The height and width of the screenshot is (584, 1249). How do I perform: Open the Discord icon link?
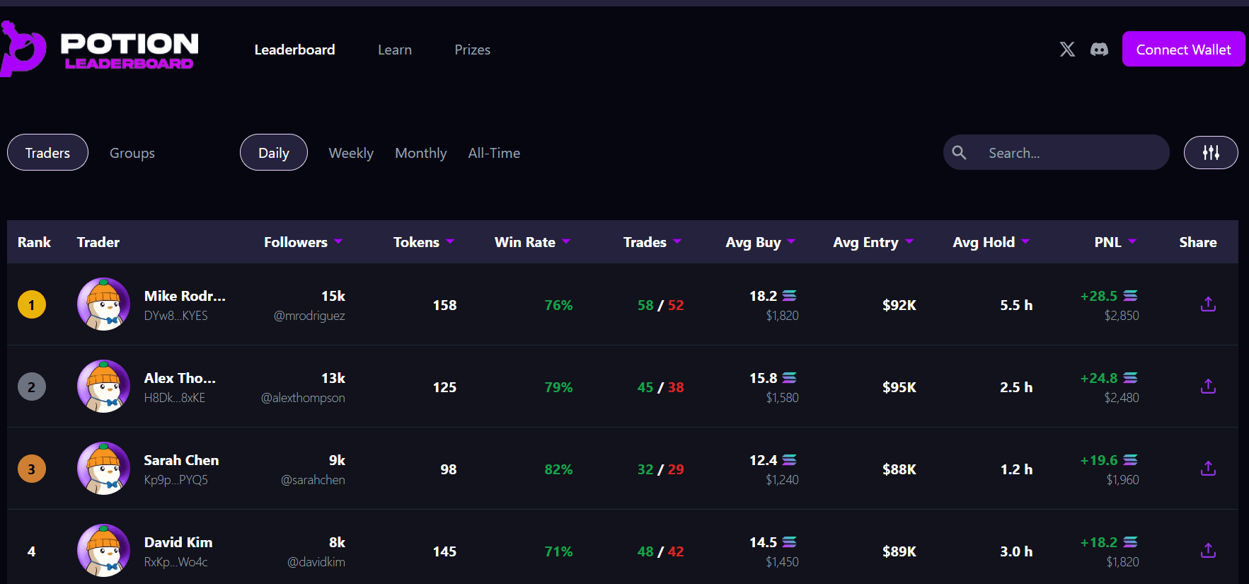pyautogui.click(x=1099, y=49)
